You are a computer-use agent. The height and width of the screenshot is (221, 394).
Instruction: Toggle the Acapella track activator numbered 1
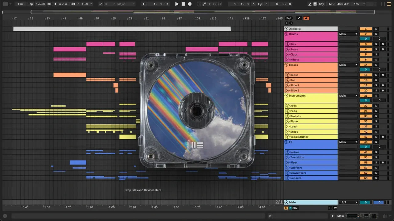click(x=366, y=29)
